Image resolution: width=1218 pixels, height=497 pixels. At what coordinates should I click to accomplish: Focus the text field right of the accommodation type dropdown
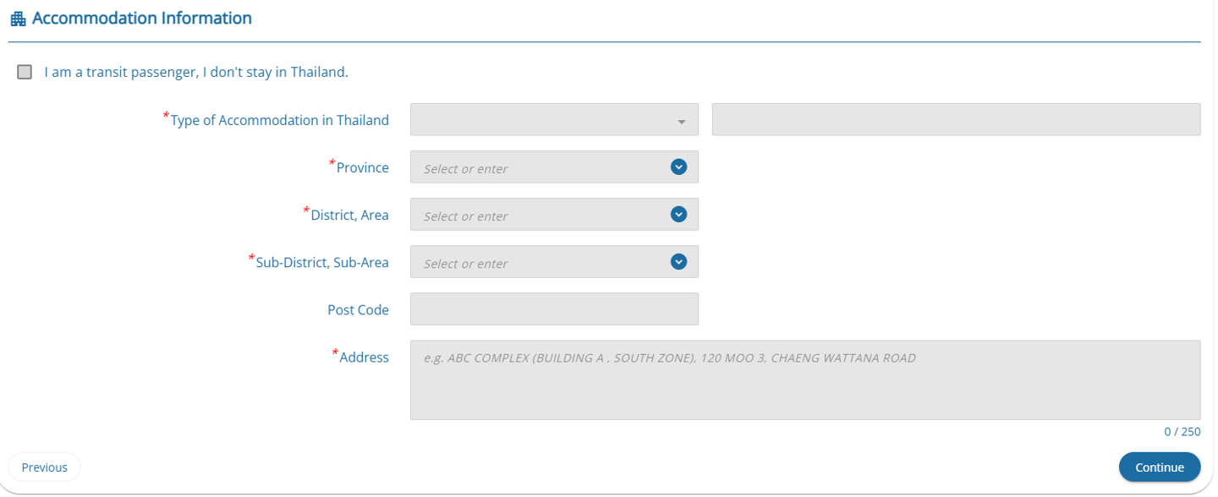[x=956, y=119]
